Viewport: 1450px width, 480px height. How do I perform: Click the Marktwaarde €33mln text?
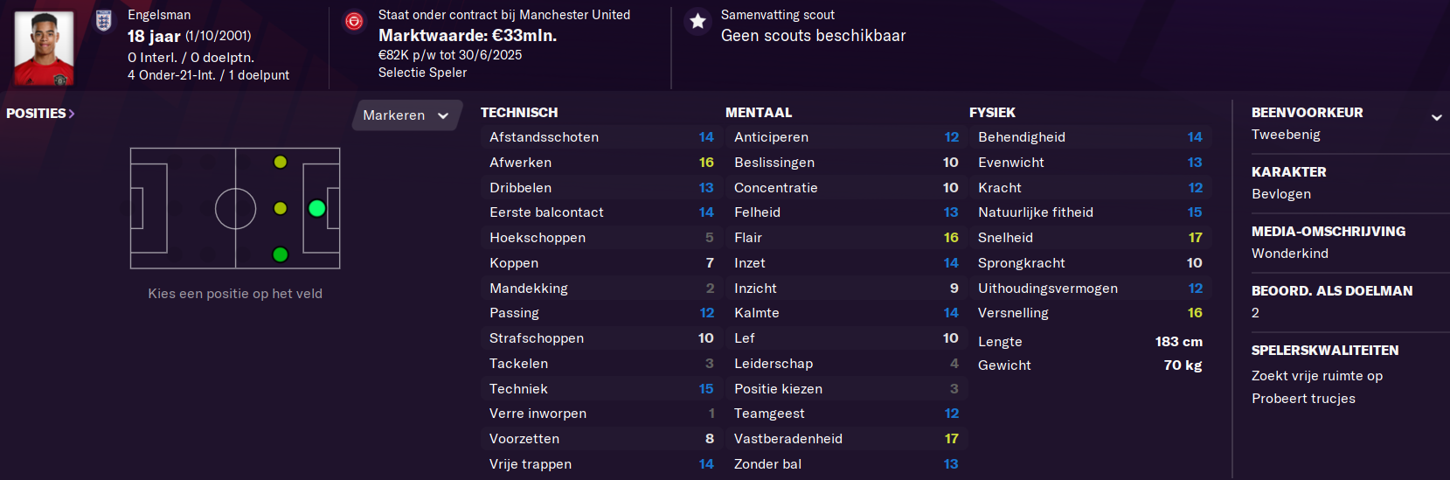[x=468, y=36]
